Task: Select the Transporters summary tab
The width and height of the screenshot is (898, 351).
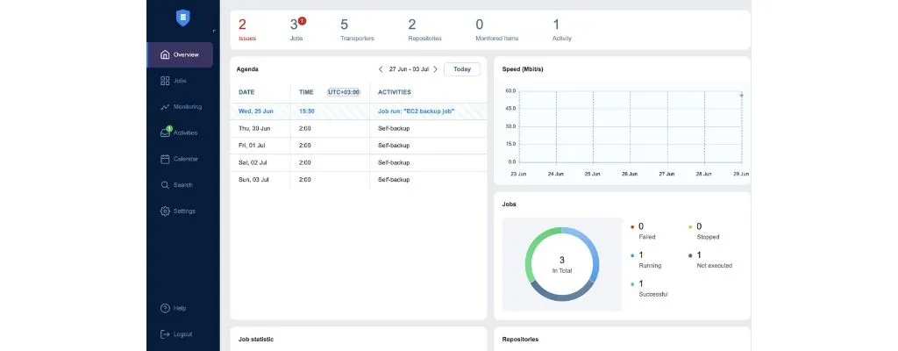Action: [356, 30]
